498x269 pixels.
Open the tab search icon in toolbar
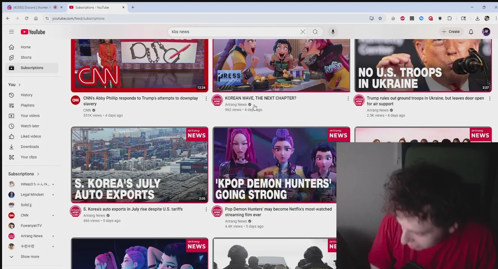click(464, 18)
